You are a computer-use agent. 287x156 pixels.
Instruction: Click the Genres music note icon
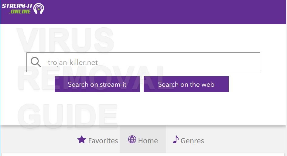(176, 140)
